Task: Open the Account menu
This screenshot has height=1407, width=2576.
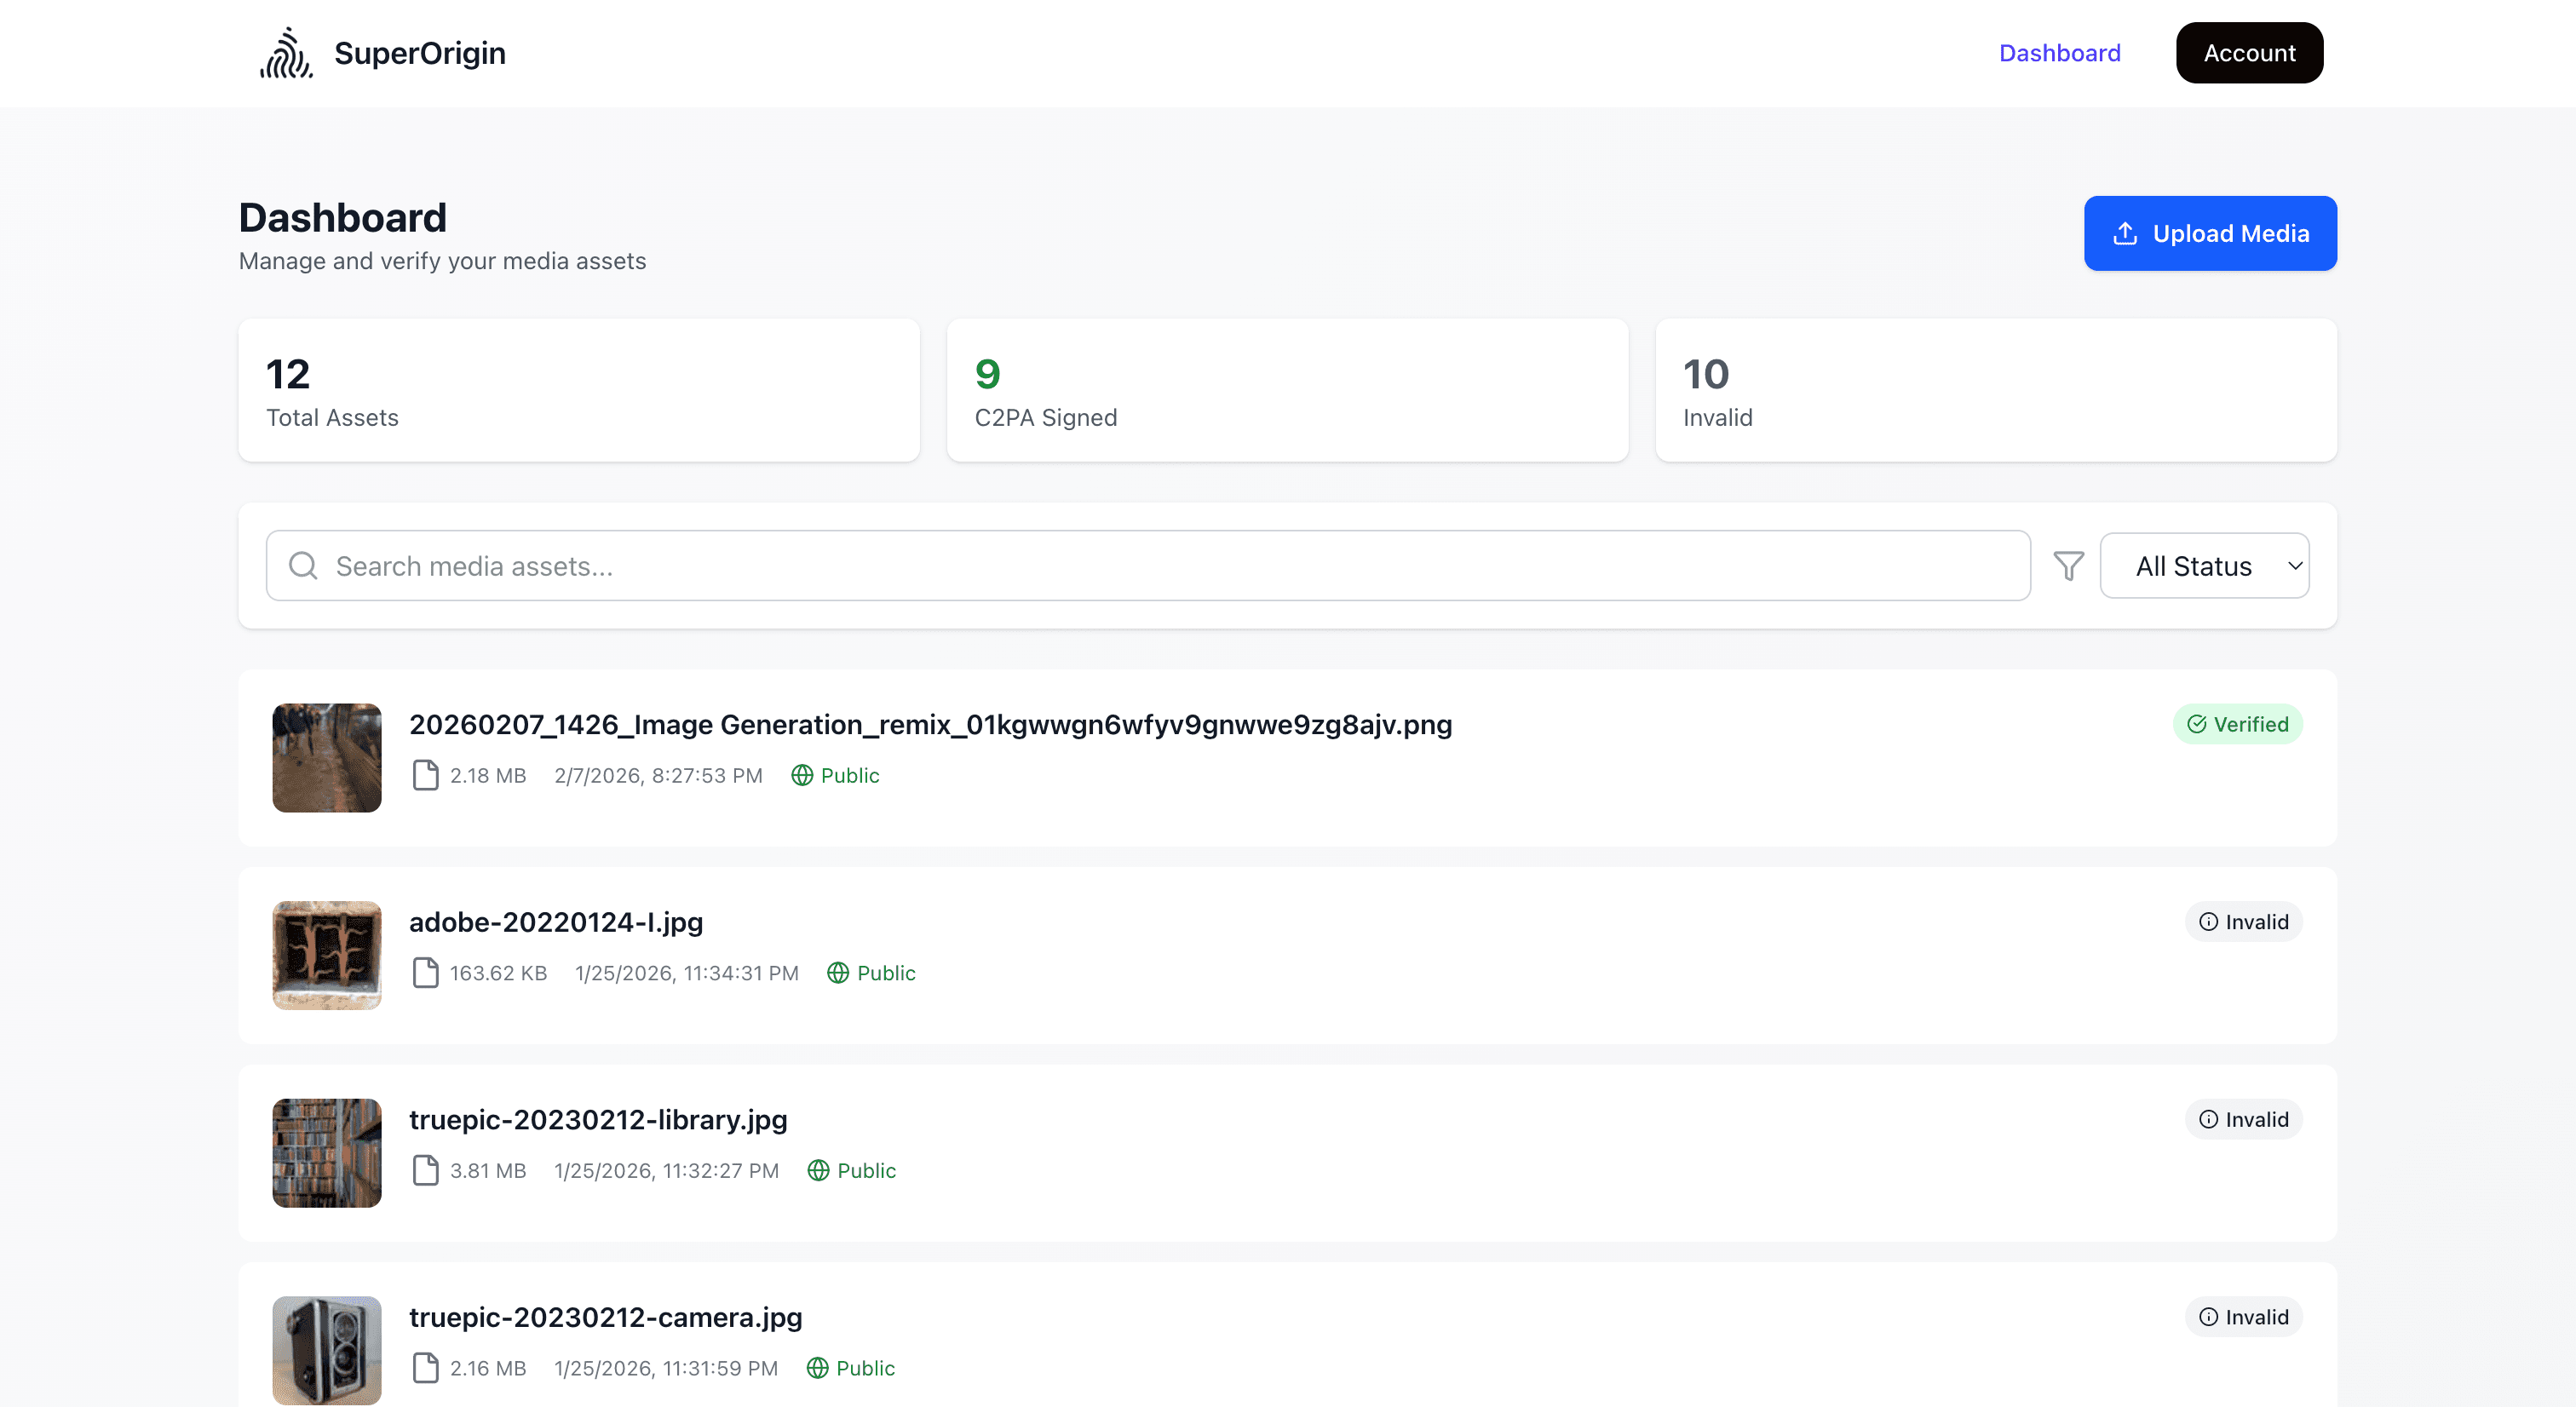Action: [2249, 52]
